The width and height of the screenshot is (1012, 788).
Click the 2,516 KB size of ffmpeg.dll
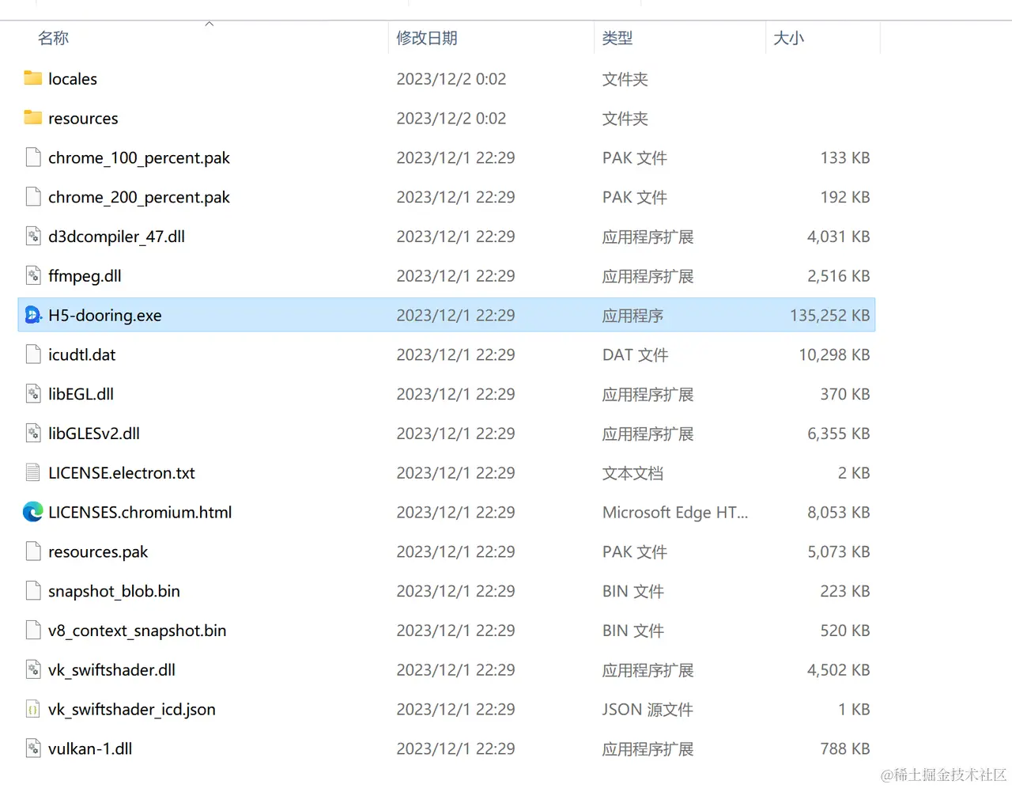[838, 276]
